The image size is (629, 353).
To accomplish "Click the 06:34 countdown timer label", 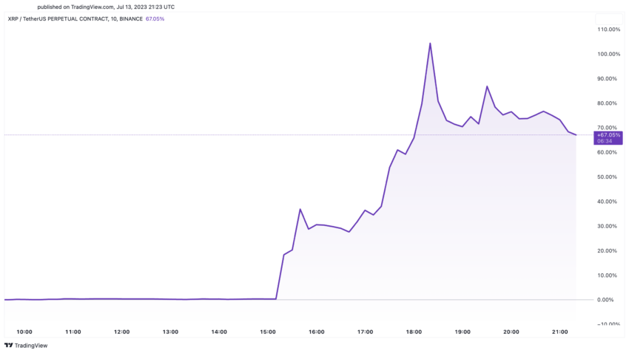I will [605, 141].
